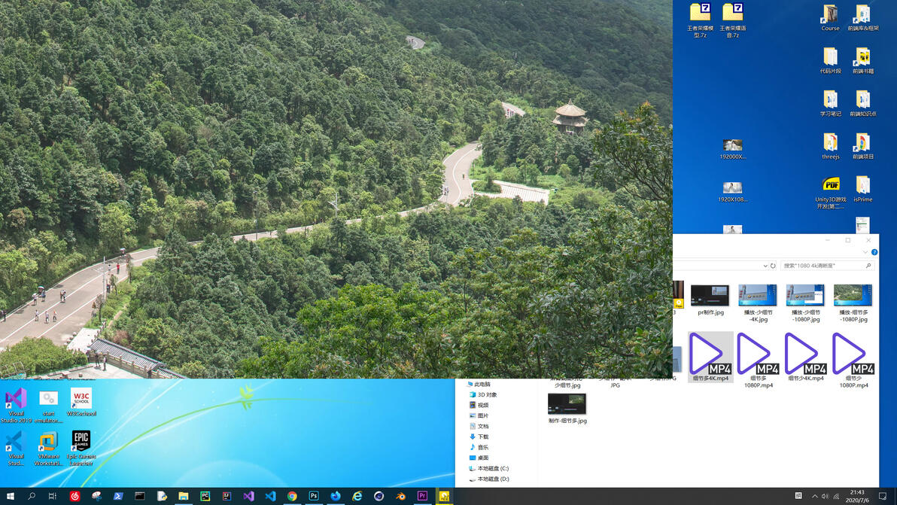The width and height of the screenshot is (897, 505).
Task: Open PyCharm from the taskbar
Action: [x=205, y=496]
